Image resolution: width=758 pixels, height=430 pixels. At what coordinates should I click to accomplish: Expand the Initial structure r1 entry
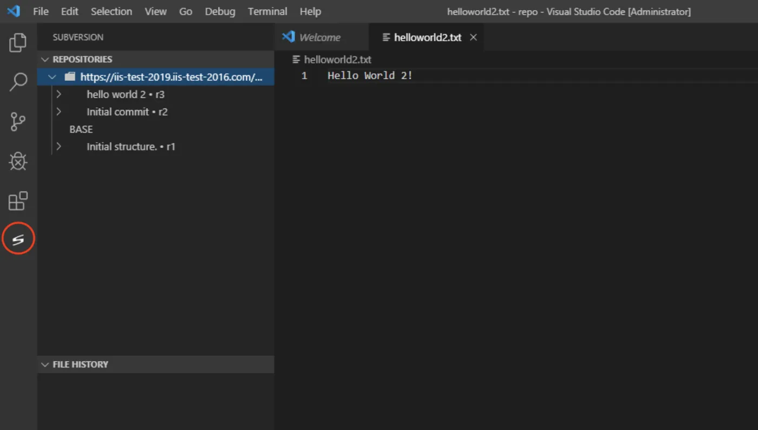pyautogui.click(x=58, y=146)
